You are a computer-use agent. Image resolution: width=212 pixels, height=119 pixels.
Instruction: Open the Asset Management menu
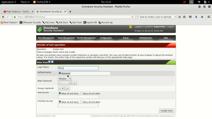coord(66,38)
